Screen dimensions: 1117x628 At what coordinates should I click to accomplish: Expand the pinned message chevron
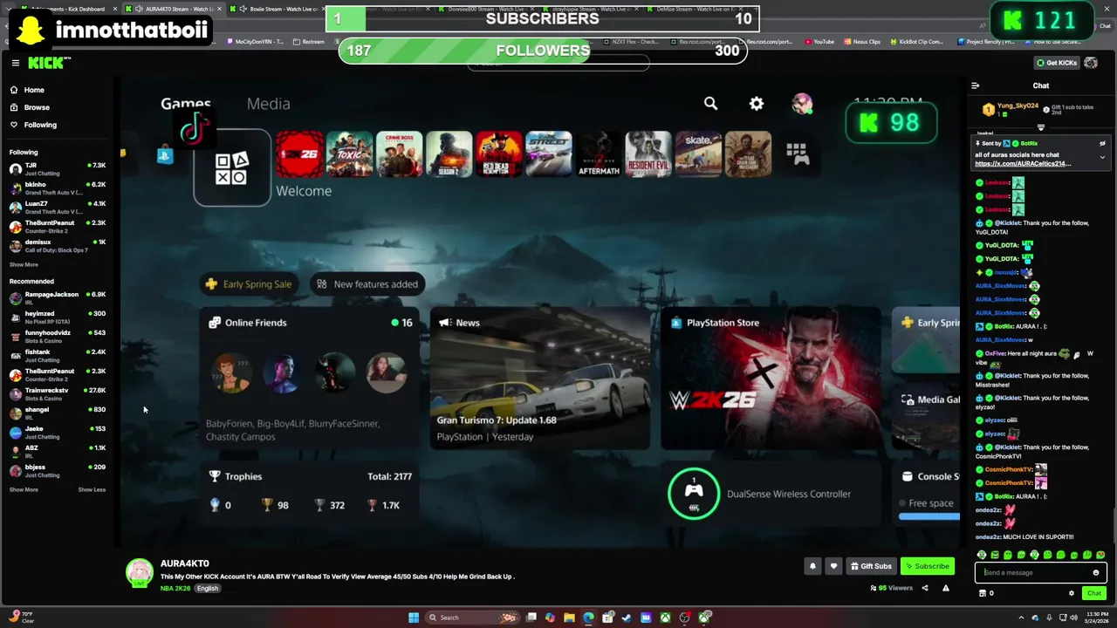(1102, 157)
